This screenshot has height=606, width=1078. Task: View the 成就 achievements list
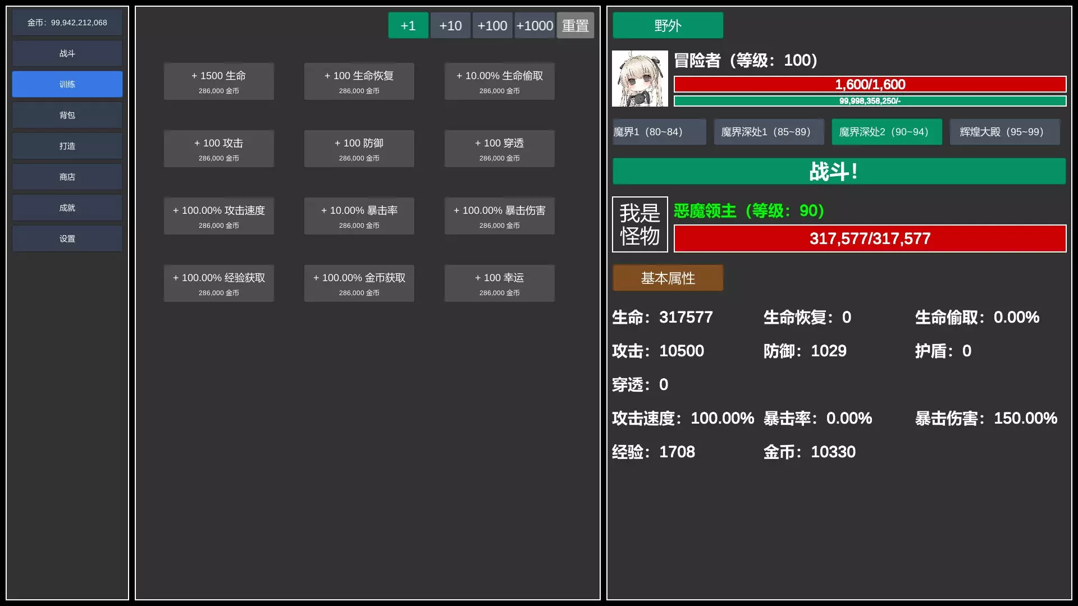coord(67,208)
